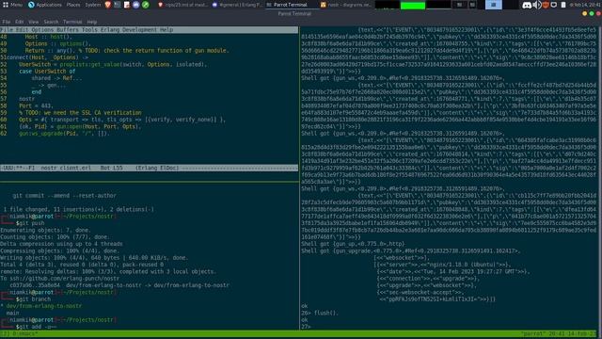This screenshot has height=339, width=602.
Task: Click the 'gun:ws_upgrade(Pid' line 62
Action: [64, 134]
